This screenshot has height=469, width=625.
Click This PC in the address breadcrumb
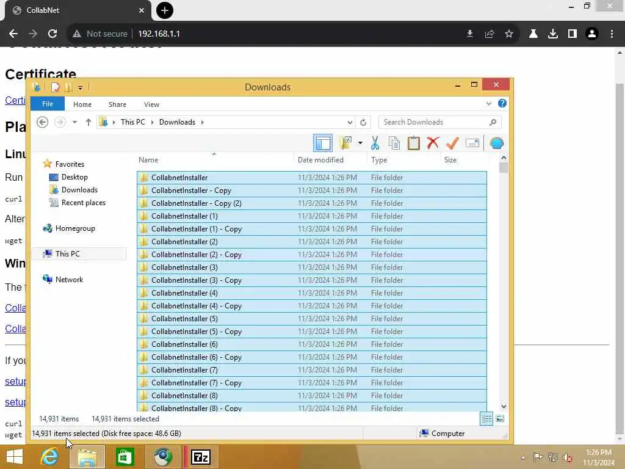(x=132, y=122)
